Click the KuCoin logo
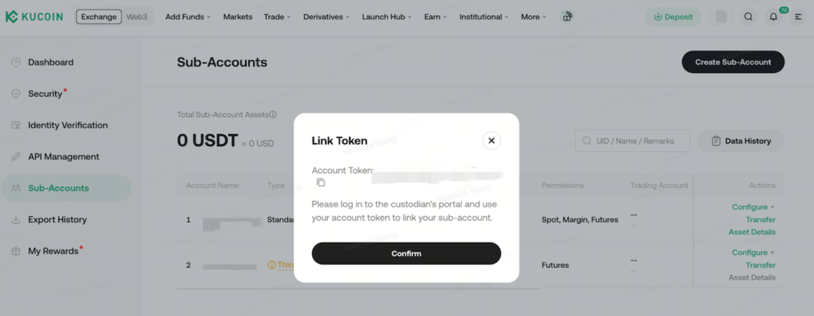Image resolution: width=814 pixels, height=316 pixels. pyautogui.click(x=34, y=17)
